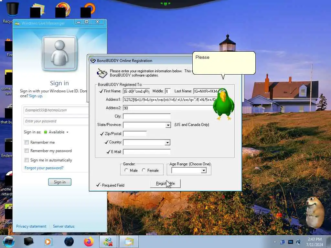Expand the State/Province dropdown

[x=168, y=125]
